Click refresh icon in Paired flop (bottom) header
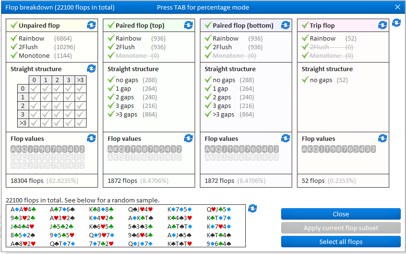 tap(285, 25)
